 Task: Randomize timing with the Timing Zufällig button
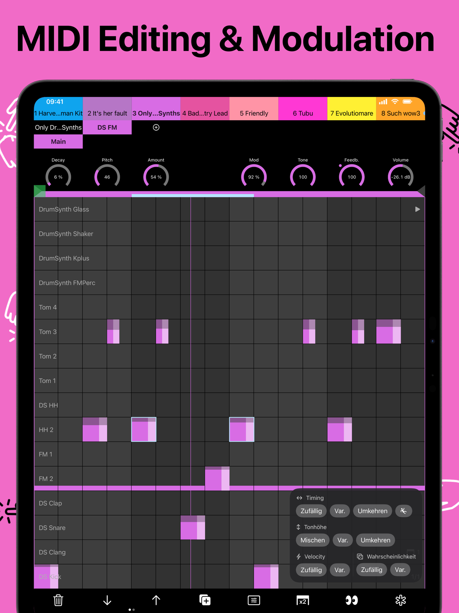[x=311, y=511]
